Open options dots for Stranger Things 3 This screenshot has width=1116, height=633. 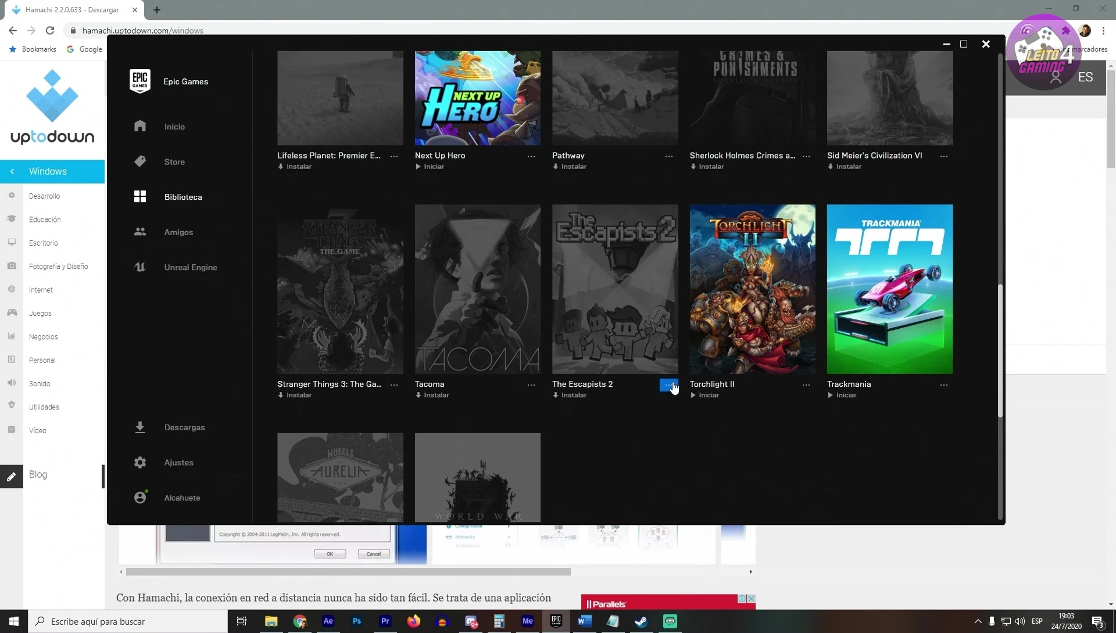(394, 385)
